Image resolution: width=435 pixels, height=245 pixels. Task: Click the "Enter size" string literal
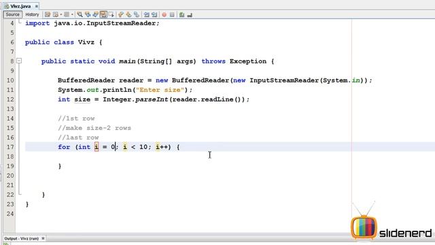pos(160,90)
